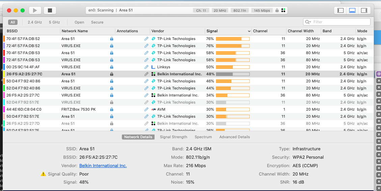Click the 20 MHz status badge in toolbar

(220, 10)
